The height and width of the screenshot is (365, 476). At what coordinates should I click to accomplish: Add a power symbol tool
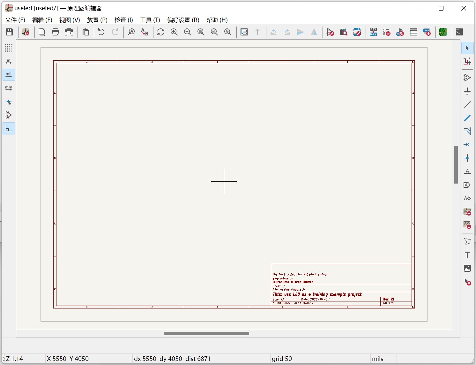[467, 91]
